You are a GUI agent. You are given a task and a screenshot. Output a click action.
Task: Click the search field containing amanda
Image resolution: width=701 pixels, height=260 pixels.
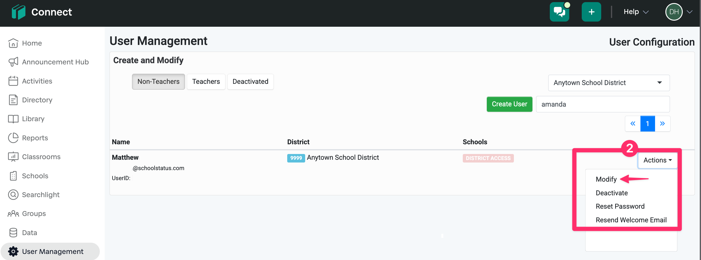click(x=602, y=104)
